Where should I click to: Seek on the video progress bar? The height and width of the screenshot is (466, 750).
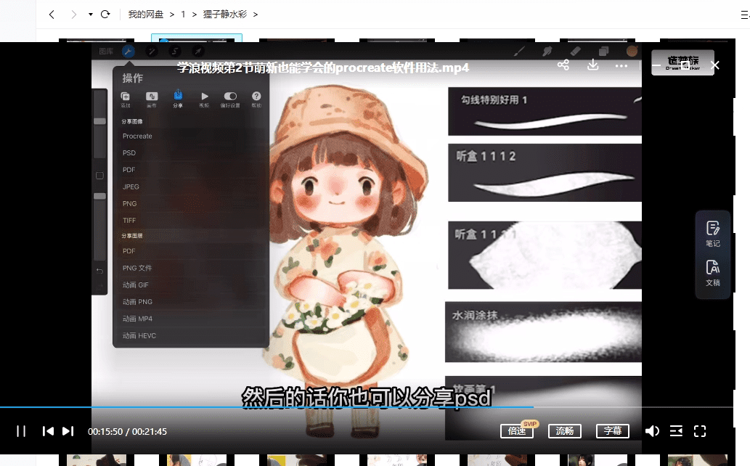367,407
